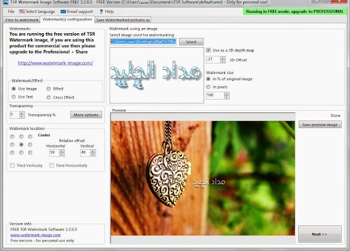Image resolution: width=350 pixels, height=251 pixels.
Task: Decrease Vertical offset with down arrow
Action: [x=93, y=154]
